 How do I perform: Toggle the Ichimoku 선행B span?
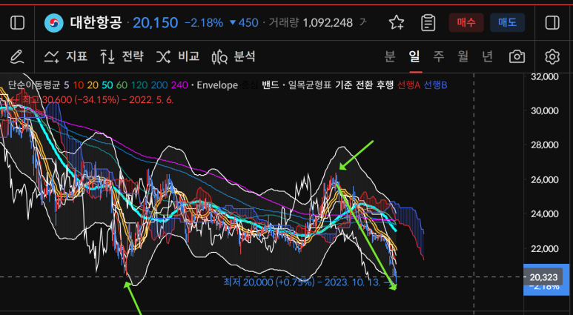coord(436,85)
